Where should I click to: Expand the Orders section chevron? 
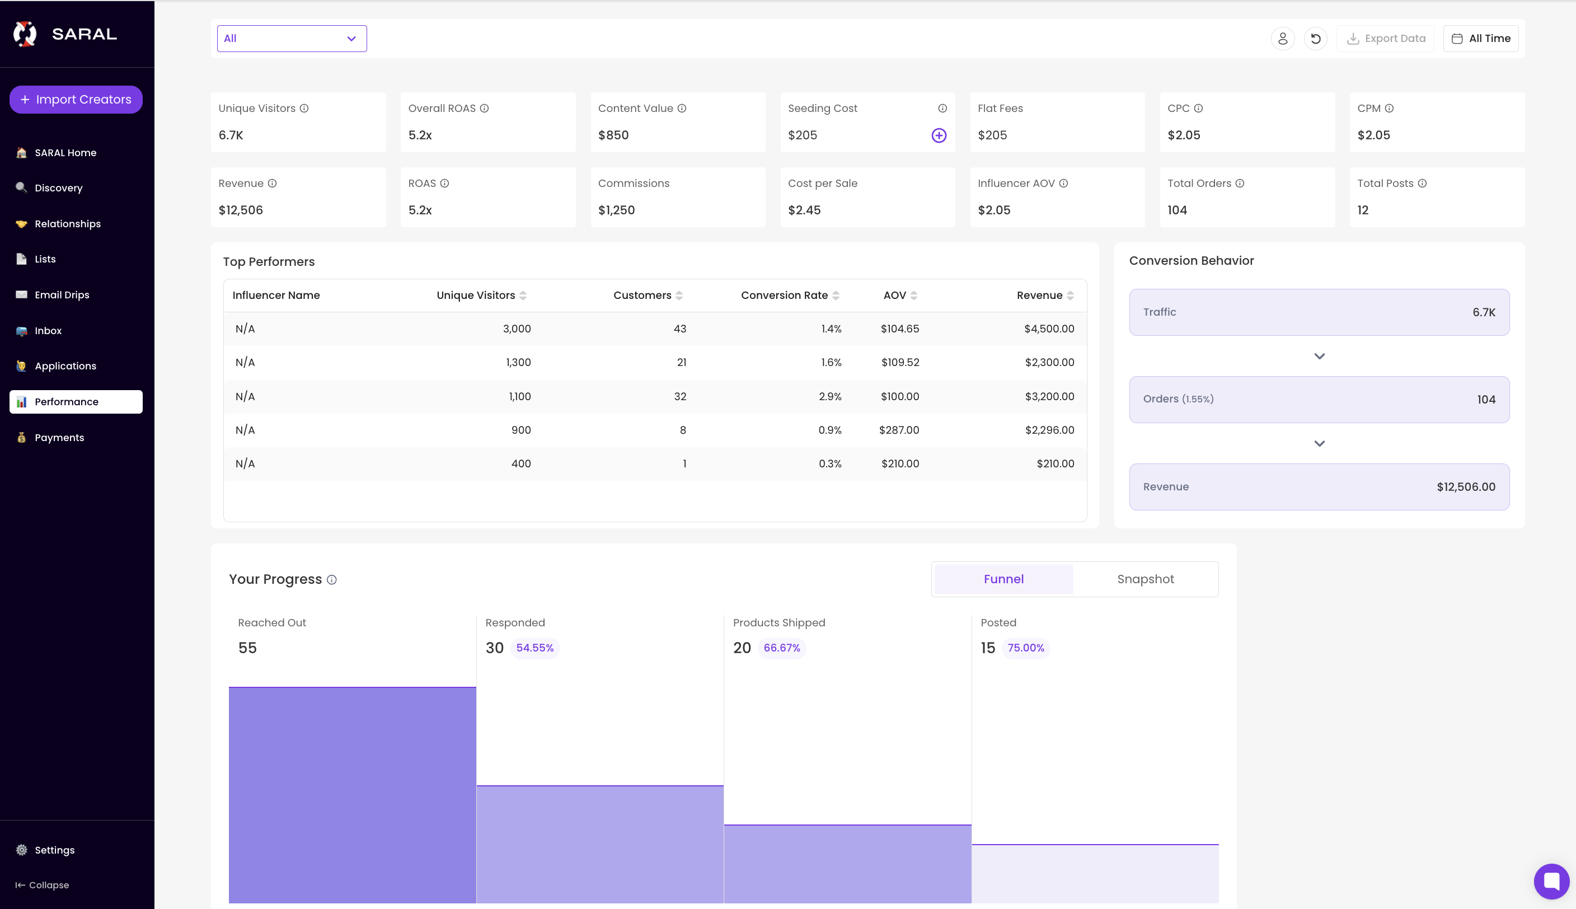[1319, 443]
